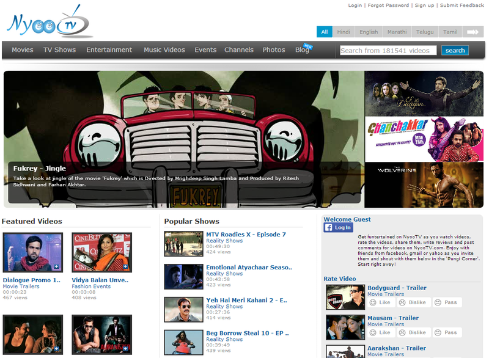
Task: Like the Mausam trailer
Action: (x=381, y=332)
